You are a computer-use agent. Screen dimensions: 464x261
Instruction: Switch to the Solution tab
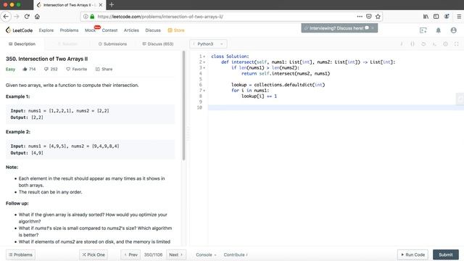coord(67,43)
